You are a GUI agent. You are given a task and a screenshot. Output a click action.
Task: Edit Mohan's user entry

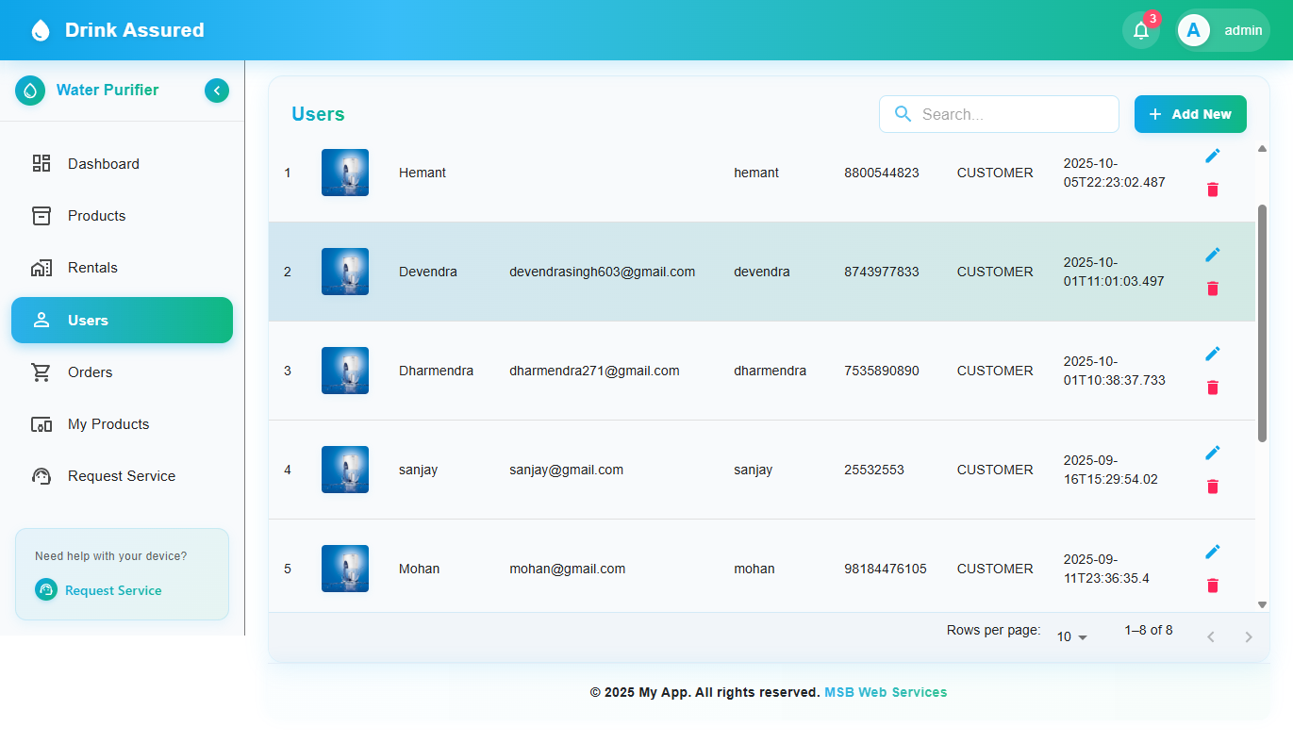click(x=1213, y=552)
